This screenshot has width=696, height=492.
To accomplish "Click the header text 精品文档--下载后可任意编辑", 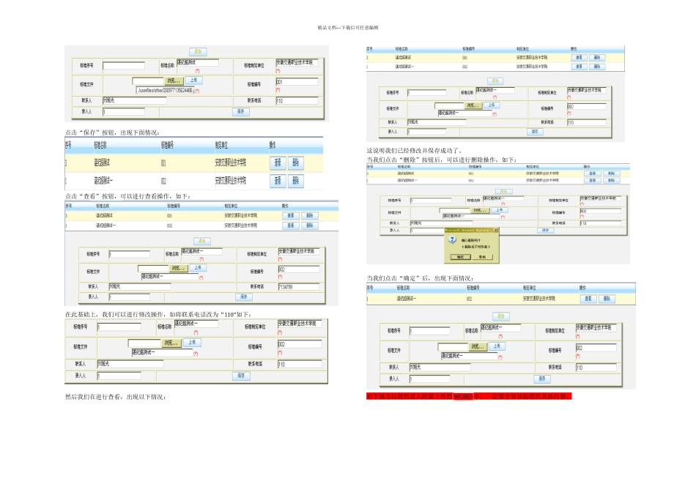I will [348, 28].
